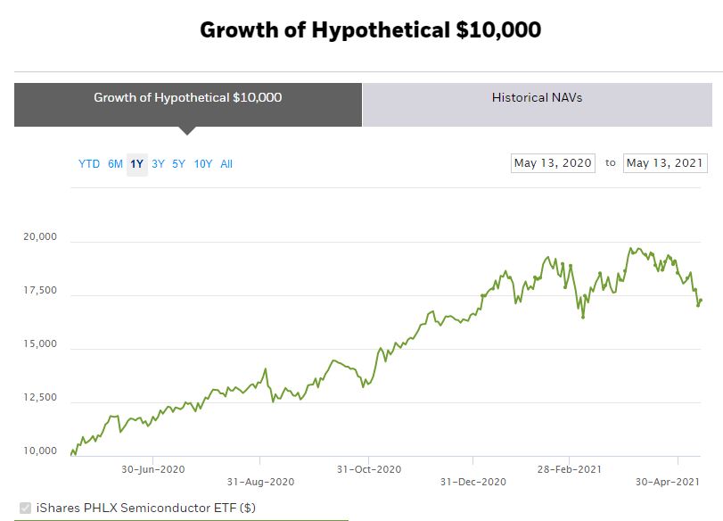Show the All time range
723x521 pixels.
(226, 164)
